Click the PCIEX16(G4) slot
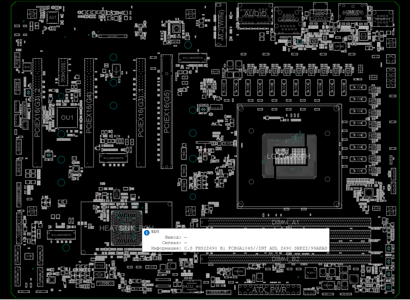Viewport: 410px width, 300px height. [x=89, y=113]
